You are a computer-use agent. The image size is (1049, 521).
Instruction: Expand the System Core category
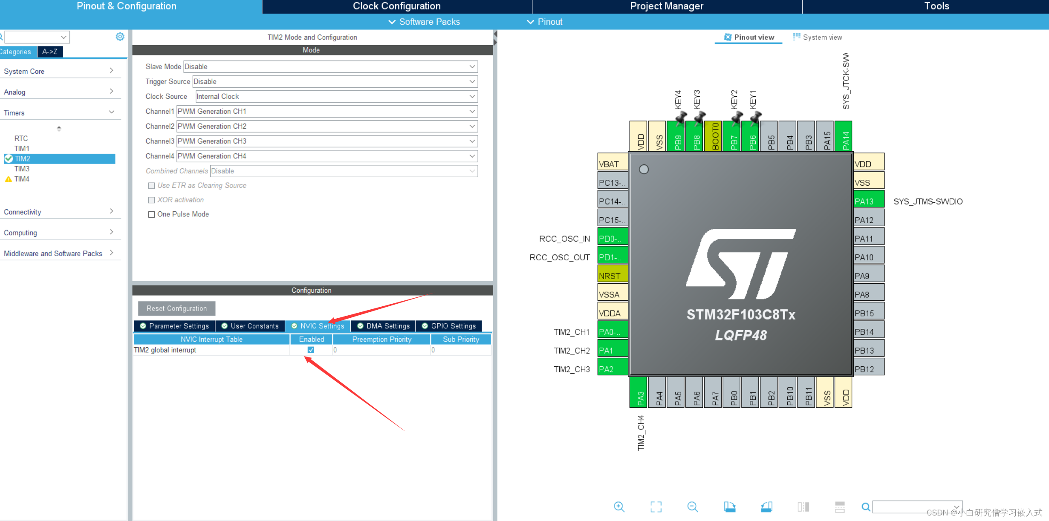pyautogui.click(x=59, y=71)
